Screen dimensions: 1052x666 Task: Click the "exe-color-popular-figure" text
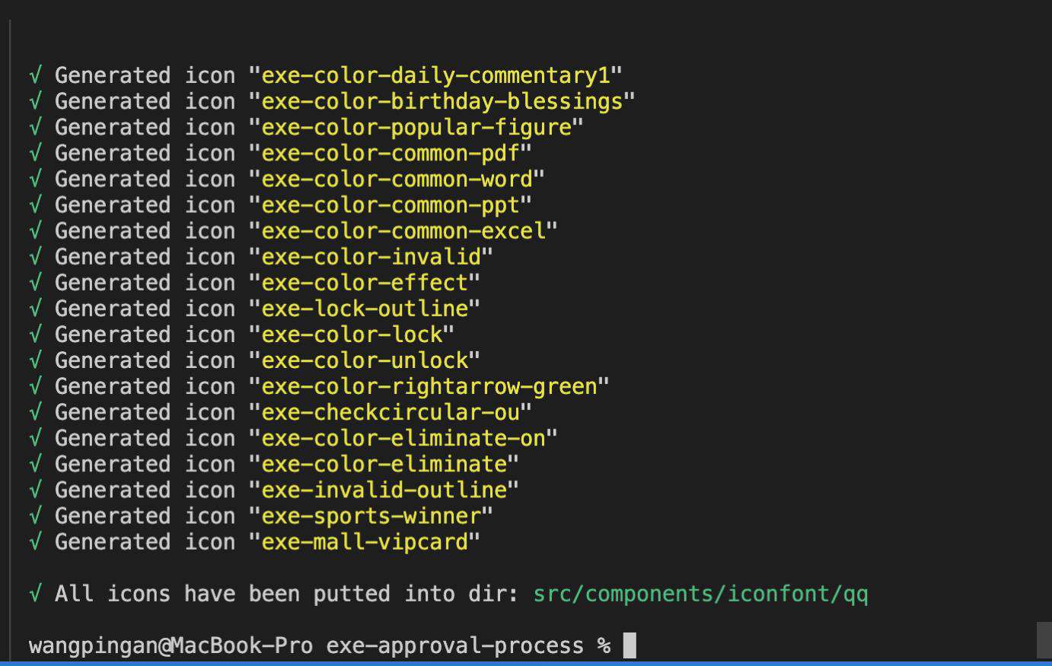point(416,128)
